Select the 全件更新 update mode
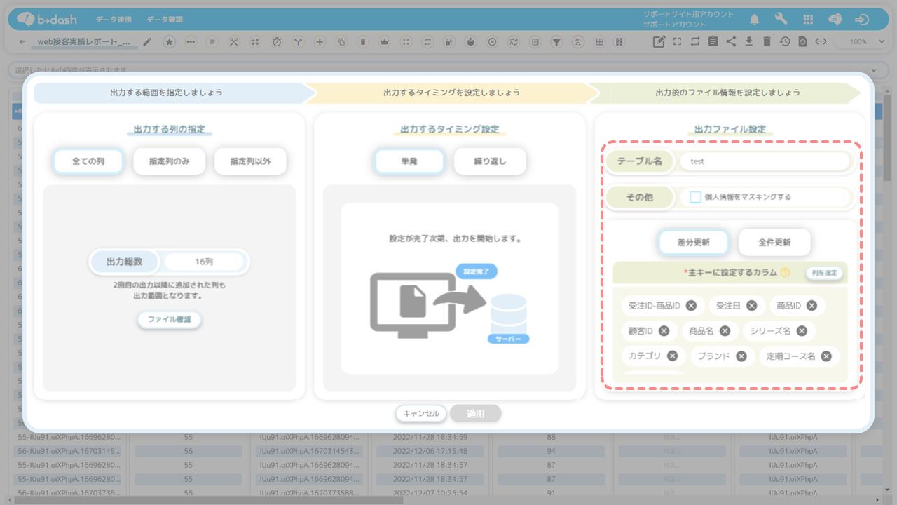Screen dimensions: 897x505 click(774, 242)
